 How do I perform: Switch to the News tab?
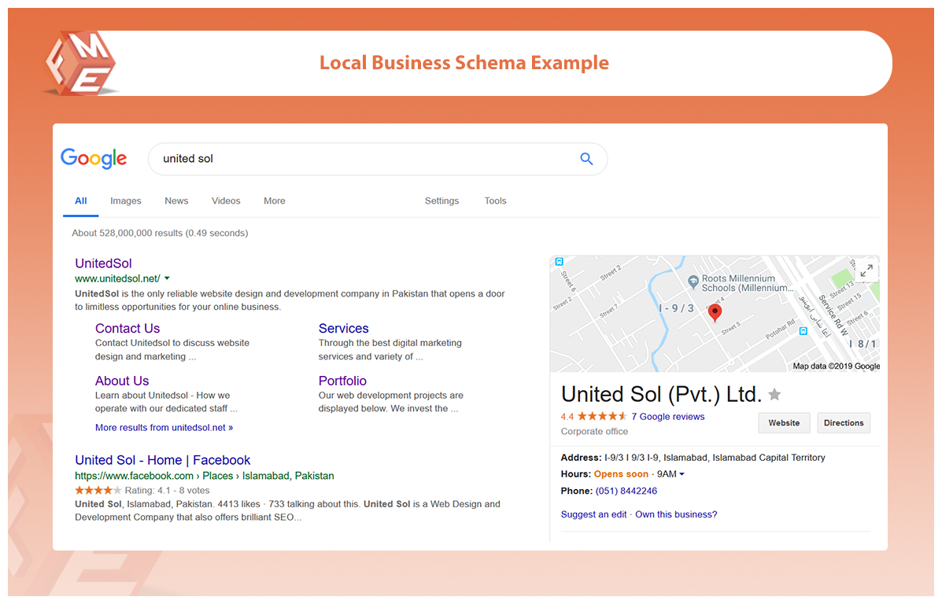pos(176,201)
